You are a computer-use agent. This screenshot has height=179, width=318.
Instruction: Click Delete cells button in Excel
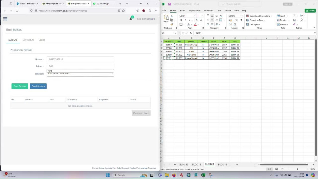pyautogui.click(x=281, y=20)
